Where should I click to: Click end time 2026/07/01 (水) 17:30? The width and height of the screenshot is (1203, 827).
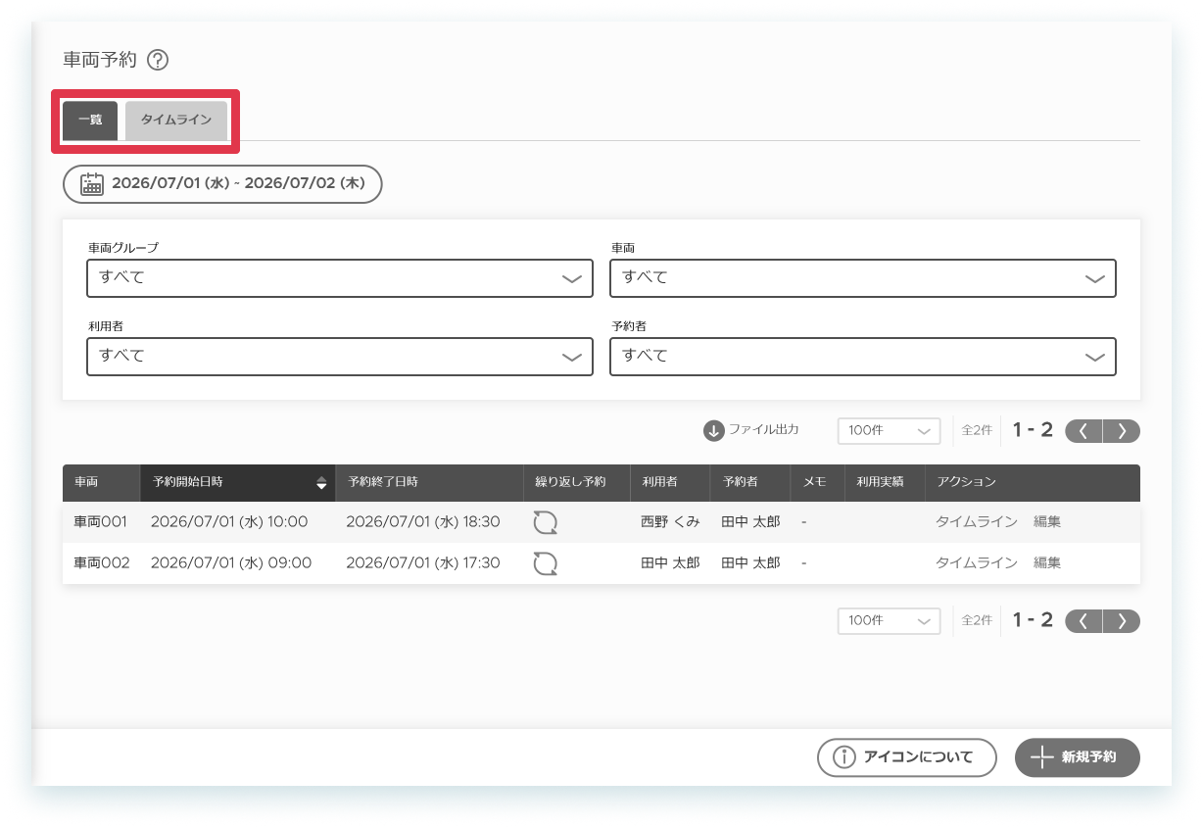[423, 563]
